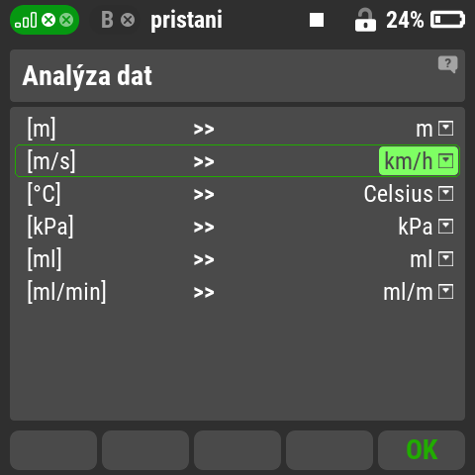Viewport: 475px width, 475px height.
Task: Click the arrows beside [m/s]
Action: tap(204, 161)
